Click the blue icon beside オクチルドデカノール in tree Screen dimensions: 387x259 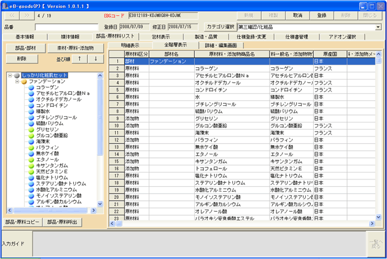point(31,99)
